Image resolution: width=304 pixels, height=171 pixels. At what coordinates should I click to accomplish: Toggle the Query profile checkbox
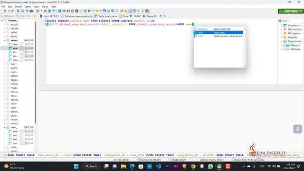coord(285,46)
